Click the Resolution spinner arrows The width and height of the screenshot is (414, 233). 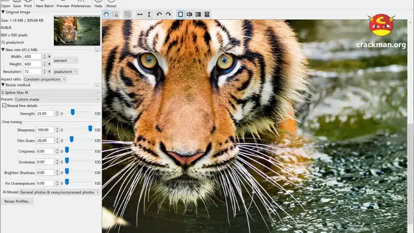(45, 71)
